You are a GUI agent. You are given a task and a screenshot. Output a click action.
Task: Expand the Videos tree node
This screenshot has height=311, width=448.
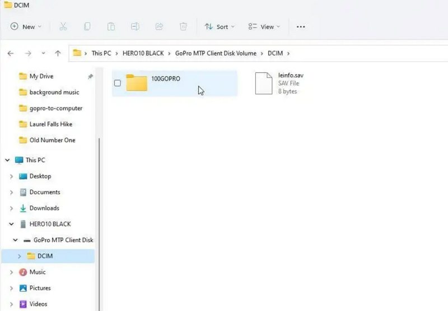coord(11,304)
